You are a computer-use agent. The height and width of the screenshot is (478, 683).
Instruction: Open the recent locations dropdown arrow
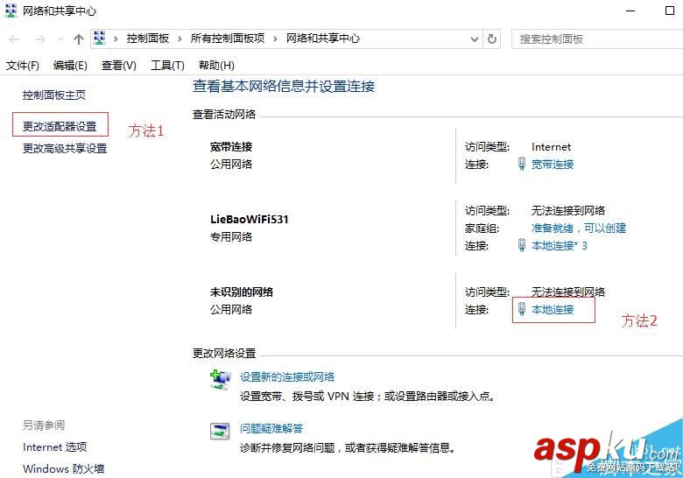coord(60,39)
